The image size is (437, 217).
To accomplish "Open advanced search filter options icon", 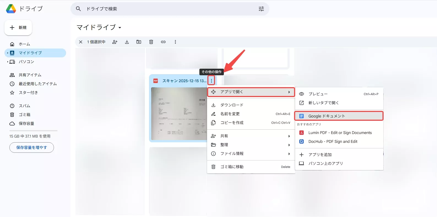I will 261,9.
